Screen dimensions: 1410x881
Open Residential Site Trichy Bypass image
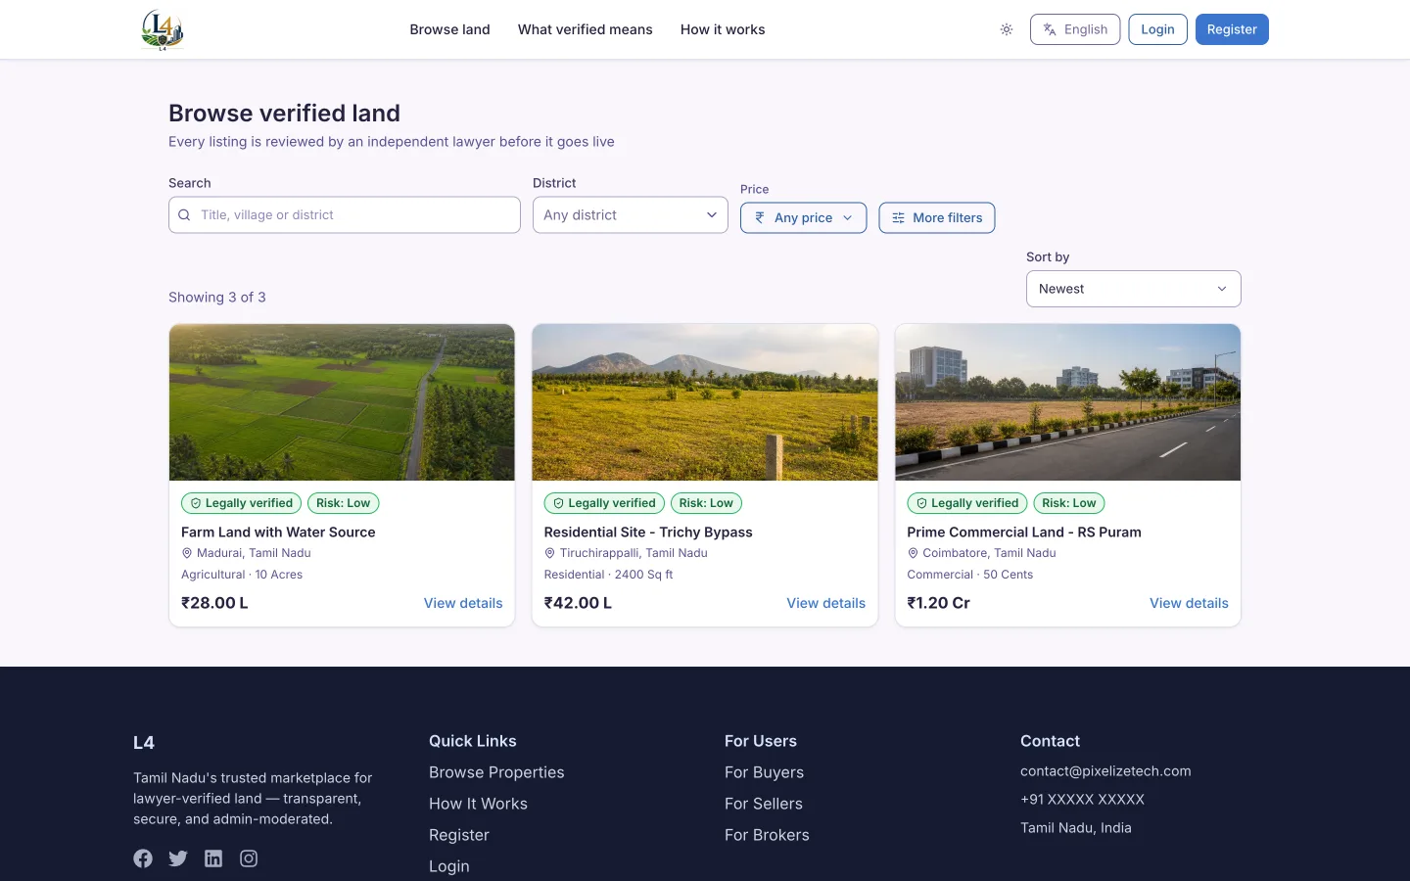tap(705, 402)
